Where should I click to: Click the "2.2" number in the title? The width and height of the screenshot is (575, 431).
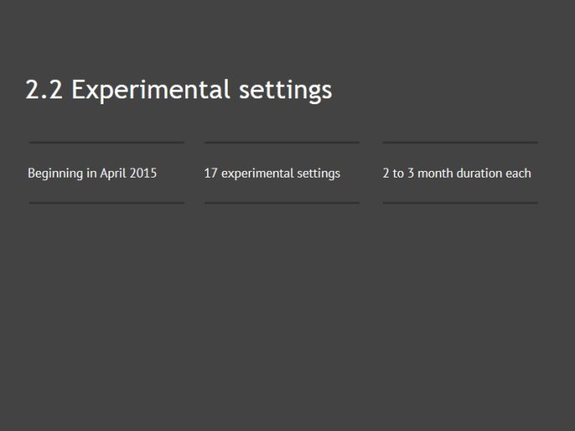(x=44, y=89)
